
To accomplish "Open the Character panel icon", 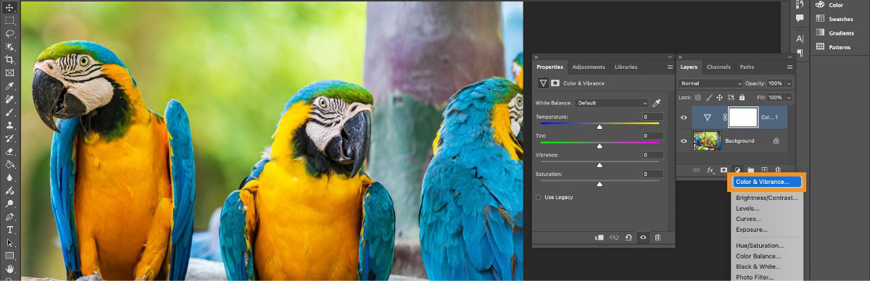I will coord(800,38).
